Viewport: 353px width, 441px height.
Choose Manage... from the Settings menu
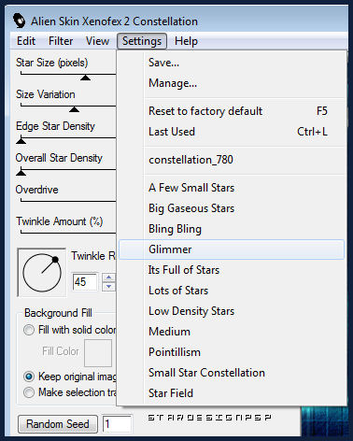point(232,83)
